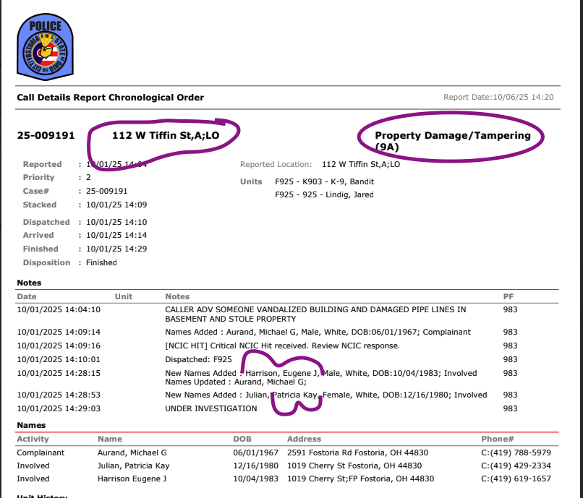Click the Disposition value Finished
The image size is (583, 498).
[101, 262]
